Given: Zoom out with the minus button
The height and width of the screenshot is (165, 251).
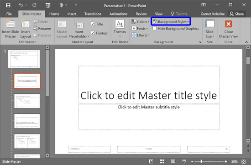Looking at the screenshot, I should click(192, 162).
